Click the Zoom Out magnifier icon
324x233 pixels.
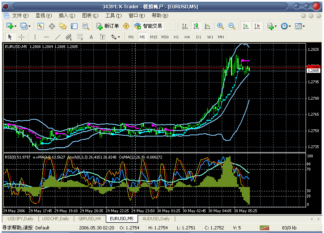pos(231,26)
